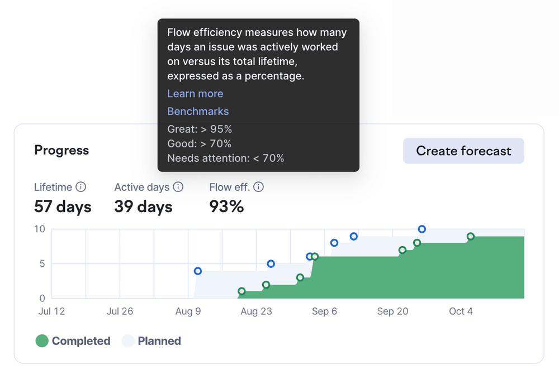The image size is (559, 384).
Task: Click the green completed point at value 2
Action: click(x=266, y=285)
